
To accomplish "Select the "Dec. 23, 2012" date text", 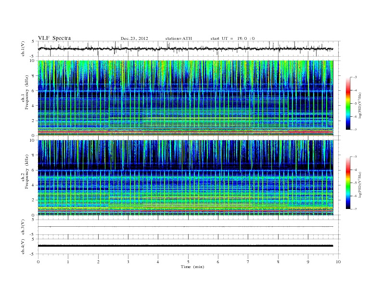I will 134,38.
